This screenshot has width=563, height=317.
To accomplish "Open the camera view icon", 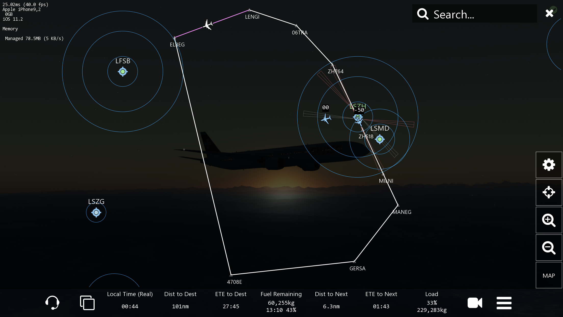I will point(475,303).
